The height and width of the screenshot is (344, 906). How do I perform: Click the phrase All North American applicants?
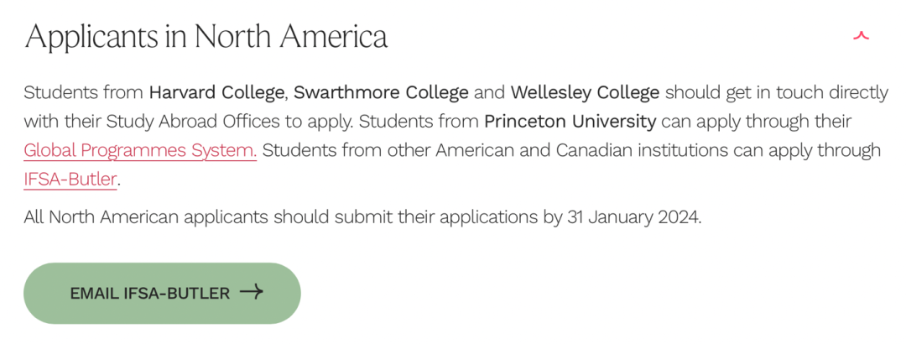click(146, 218)
